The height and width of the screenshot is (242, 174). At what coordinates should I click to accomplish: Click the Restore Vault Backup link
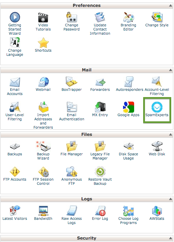tap(100, 181)
